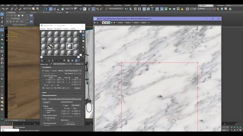The width and height of the screenshot is (243, 136).
Task: Open the Selection Filter dropdown
Action: (x=27, y=9)
